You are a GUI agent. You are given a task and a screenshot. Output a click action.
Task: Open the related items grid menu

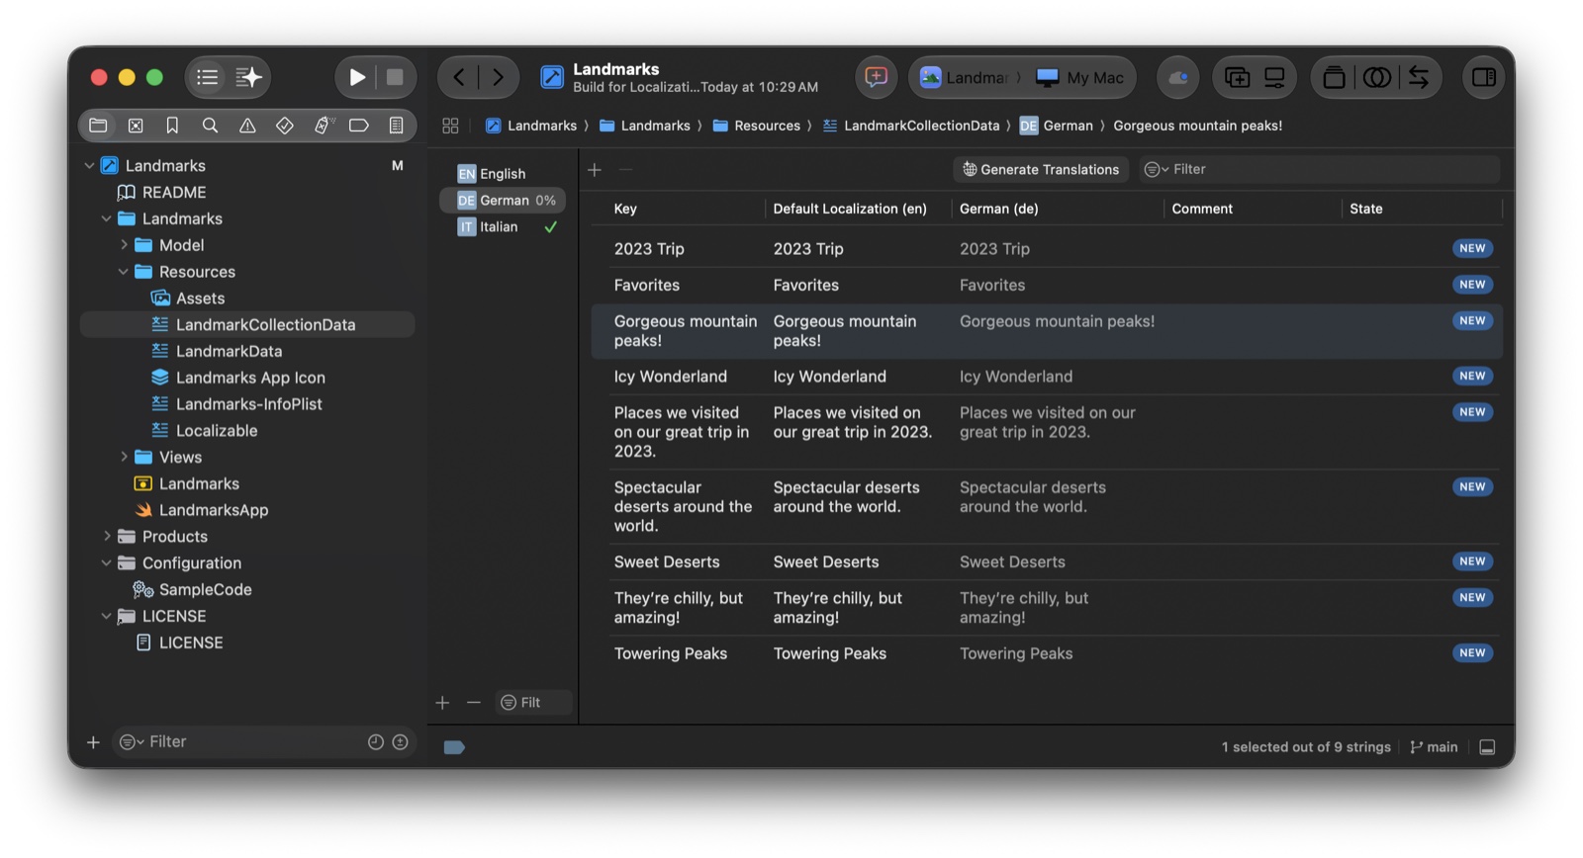(450, 126)
